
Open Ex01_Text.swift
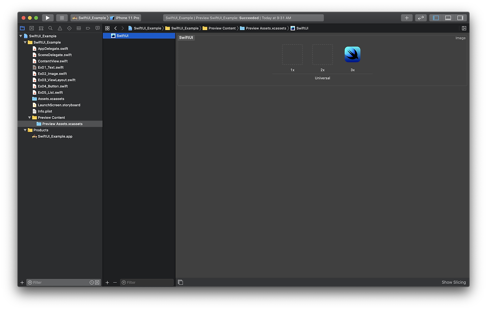51,67
